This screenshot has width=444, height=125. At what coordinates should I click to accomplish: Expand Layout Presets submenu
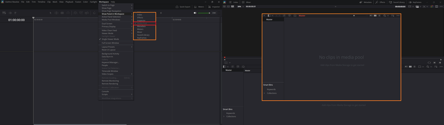click(x=116, y=47)
